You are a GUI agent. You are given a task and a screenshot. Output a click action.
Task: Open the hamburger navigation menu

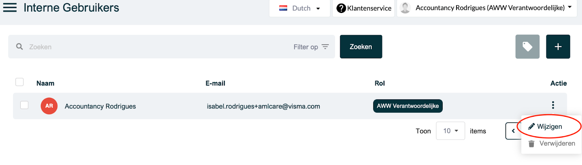tap(10, 7)
